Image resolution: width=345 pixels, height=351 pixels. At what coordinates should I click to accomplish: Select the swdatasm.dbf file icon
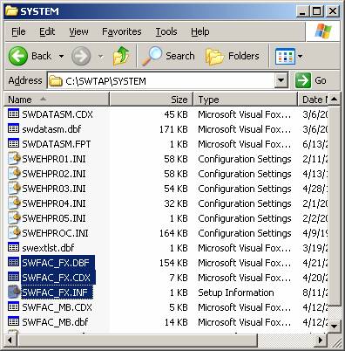click(x=13, y=128)
